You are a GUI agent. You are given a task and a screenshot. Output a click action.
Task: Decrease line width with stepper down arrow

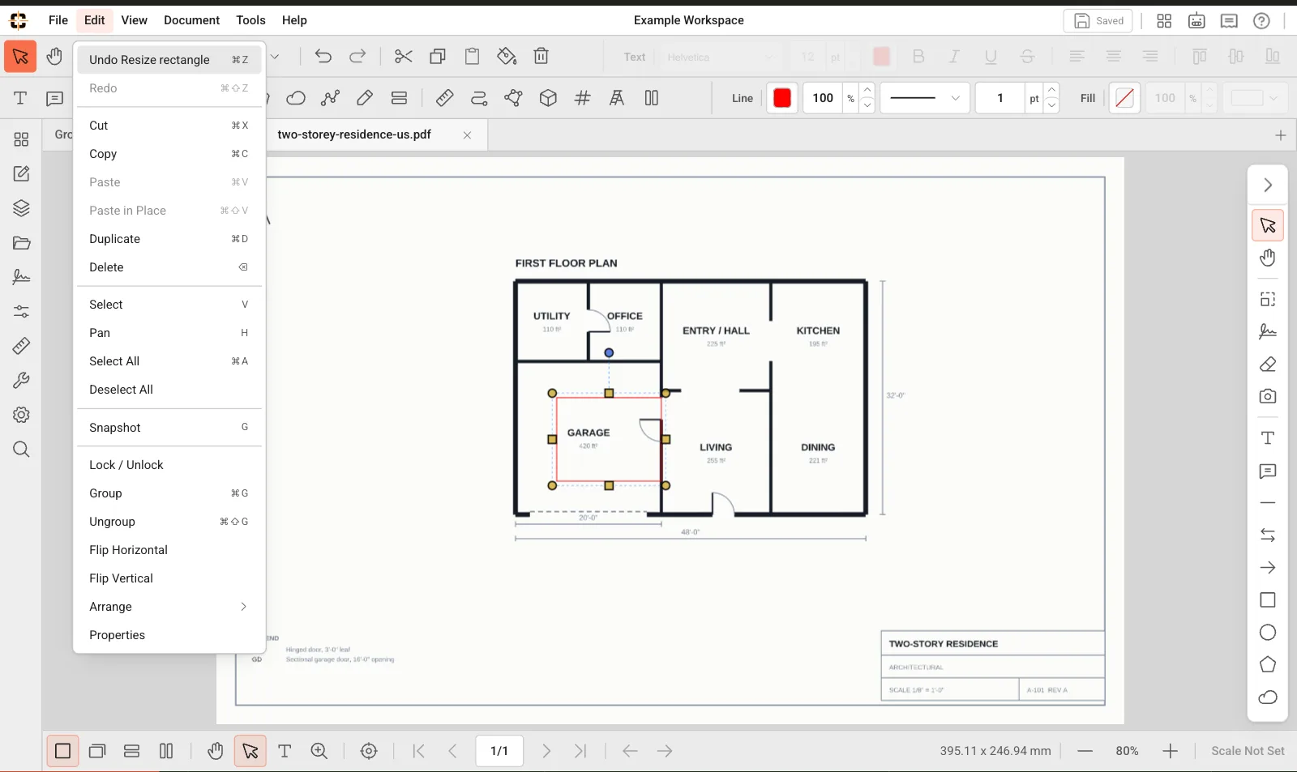coord(1051,105)
